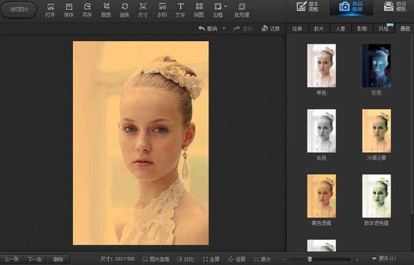Open the 影楼 filter tab
The image size is (414, 265).
(x=362, y=28)
